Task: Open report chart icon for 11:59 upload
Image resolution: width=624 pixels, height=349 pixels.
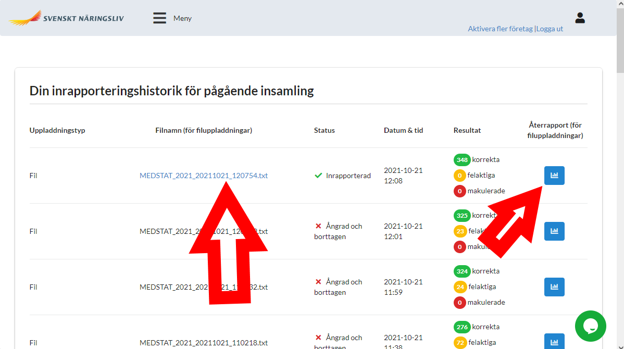Action: coord(554,287)
